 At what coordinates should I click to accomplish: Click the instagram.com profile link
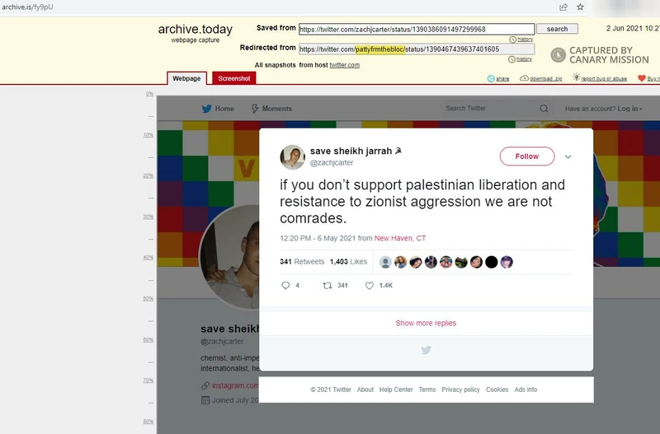(234, 385)
